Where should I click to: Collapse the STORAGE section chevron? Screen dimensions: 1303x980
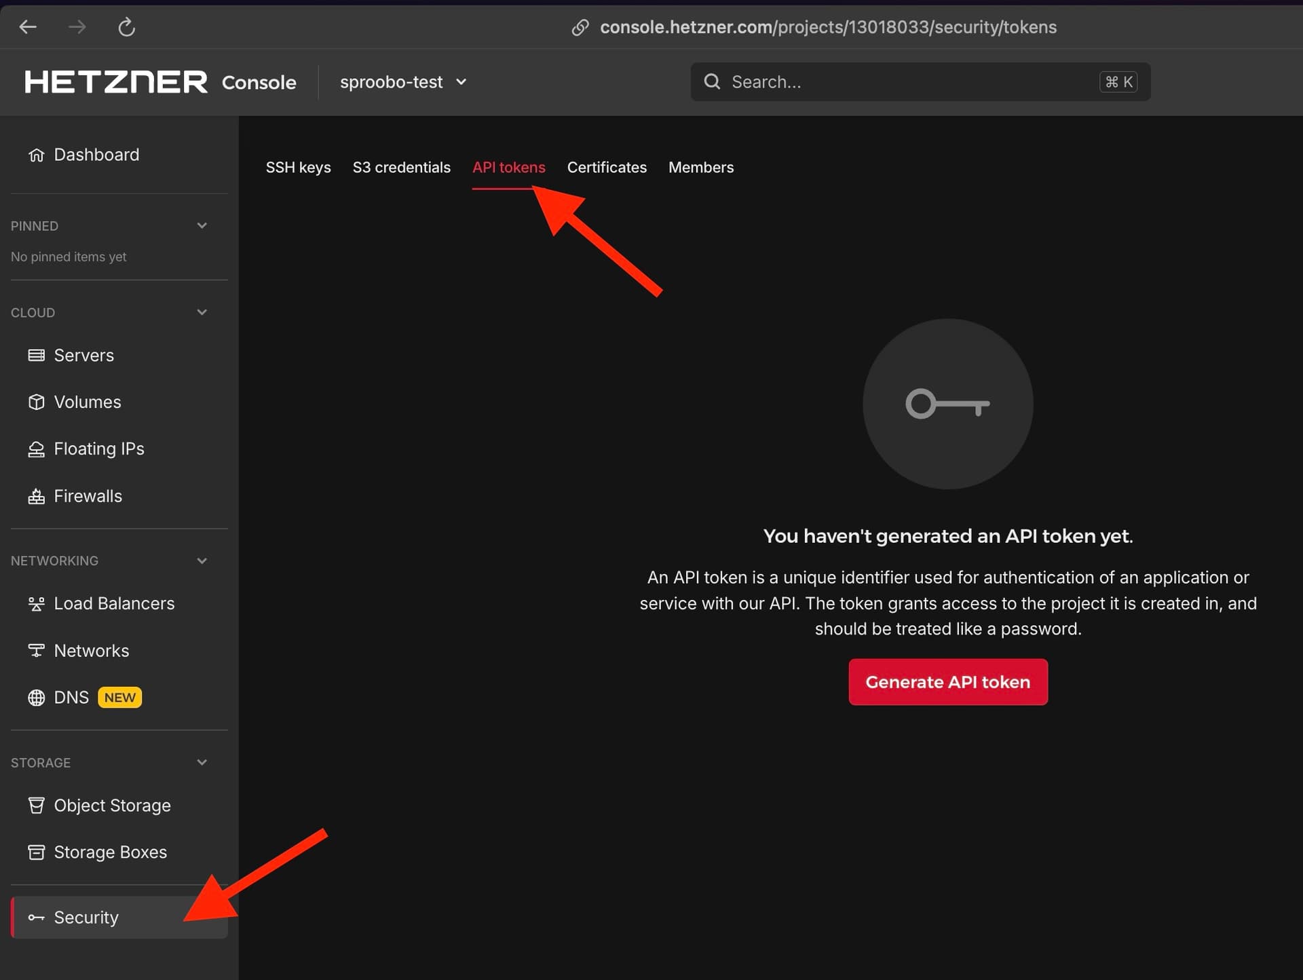(202, 762)
